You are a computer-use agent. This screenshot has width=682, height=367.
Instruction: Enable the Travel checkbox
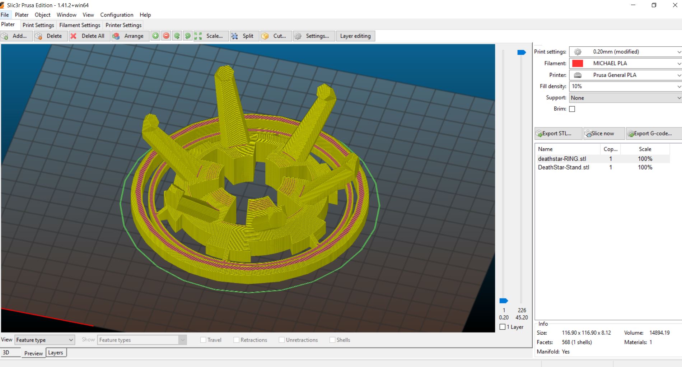point(203,340)
